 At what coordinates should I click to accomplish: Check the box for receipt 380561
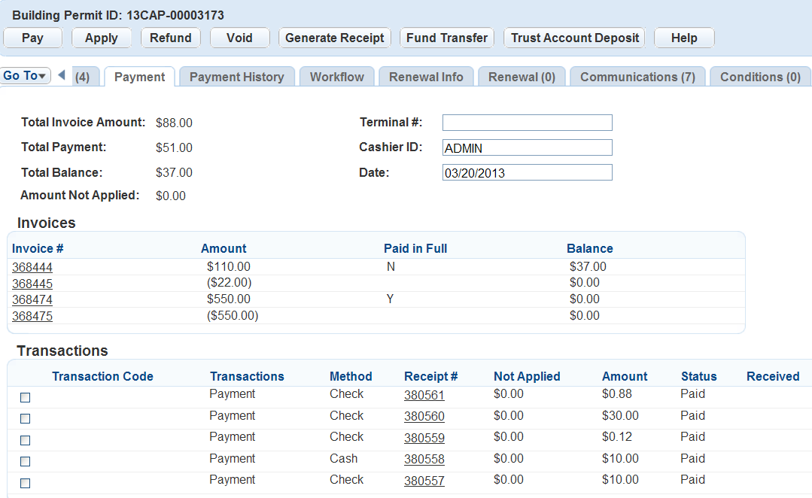(x=25, y=397)
